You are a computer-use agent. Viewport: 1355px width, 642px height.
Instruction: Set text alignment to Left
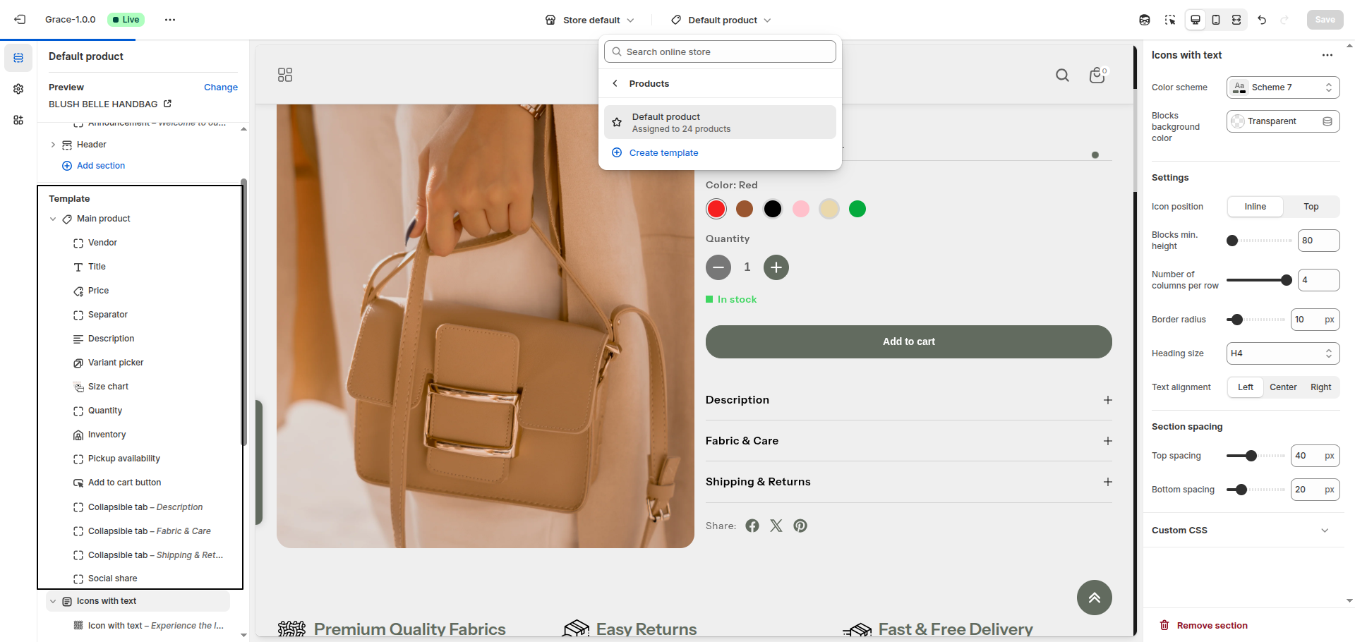pyautogui.click(x=1246, y=387)
